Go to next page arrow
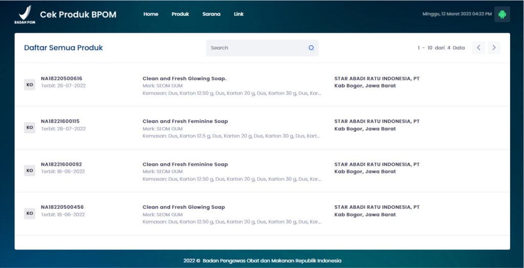The image size is (524, 268). 494,48
